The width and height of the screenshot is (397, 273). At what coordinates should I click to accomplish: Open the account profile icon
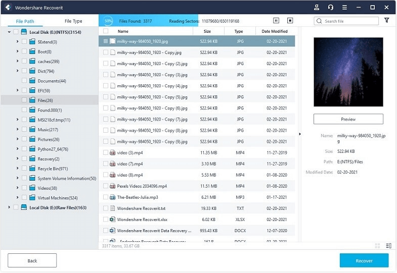317,8
